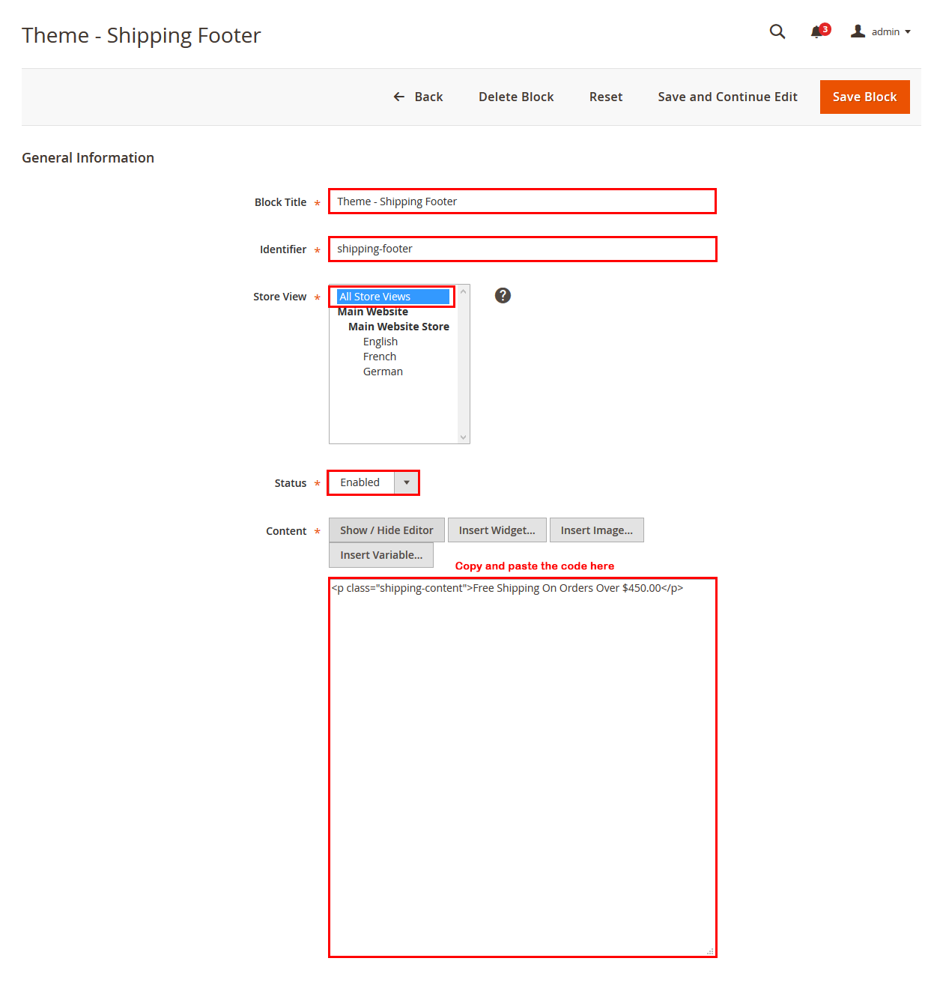Screen dimensions: 934x1000
Task: Click Store View list scroll up arrow
Action: point(464,291)
